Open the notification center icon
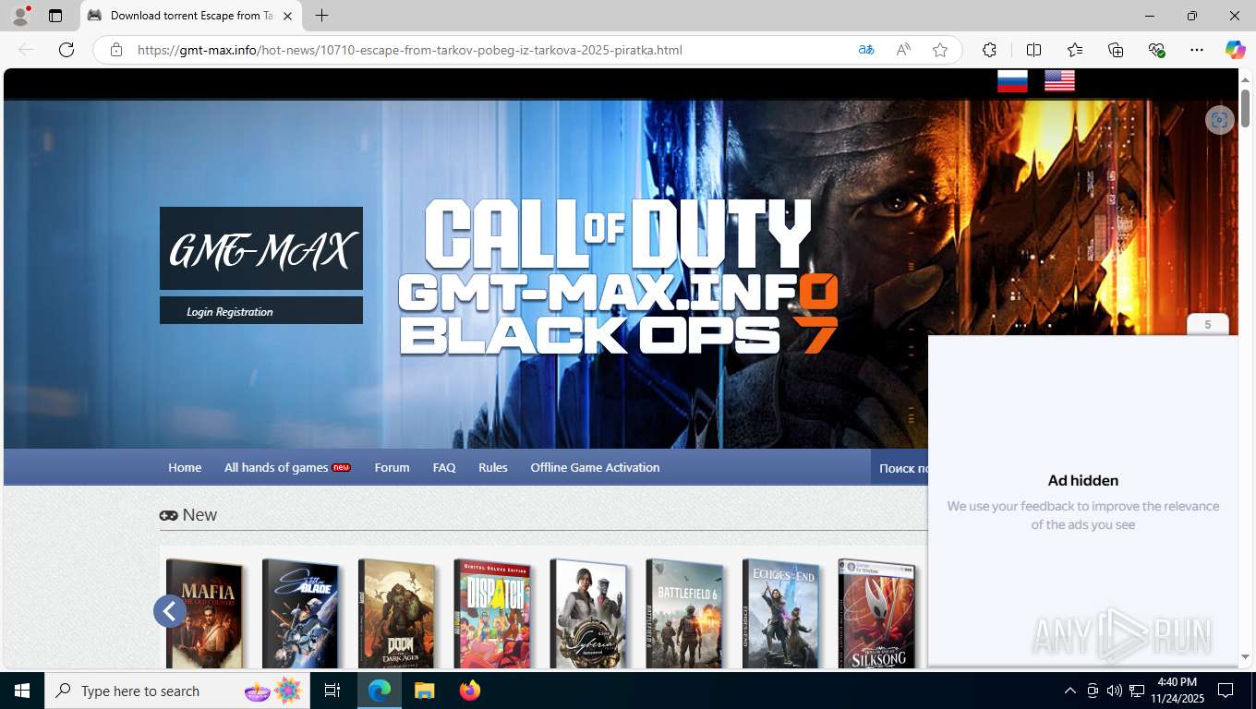1256x709 pixels. [1226, 691]
